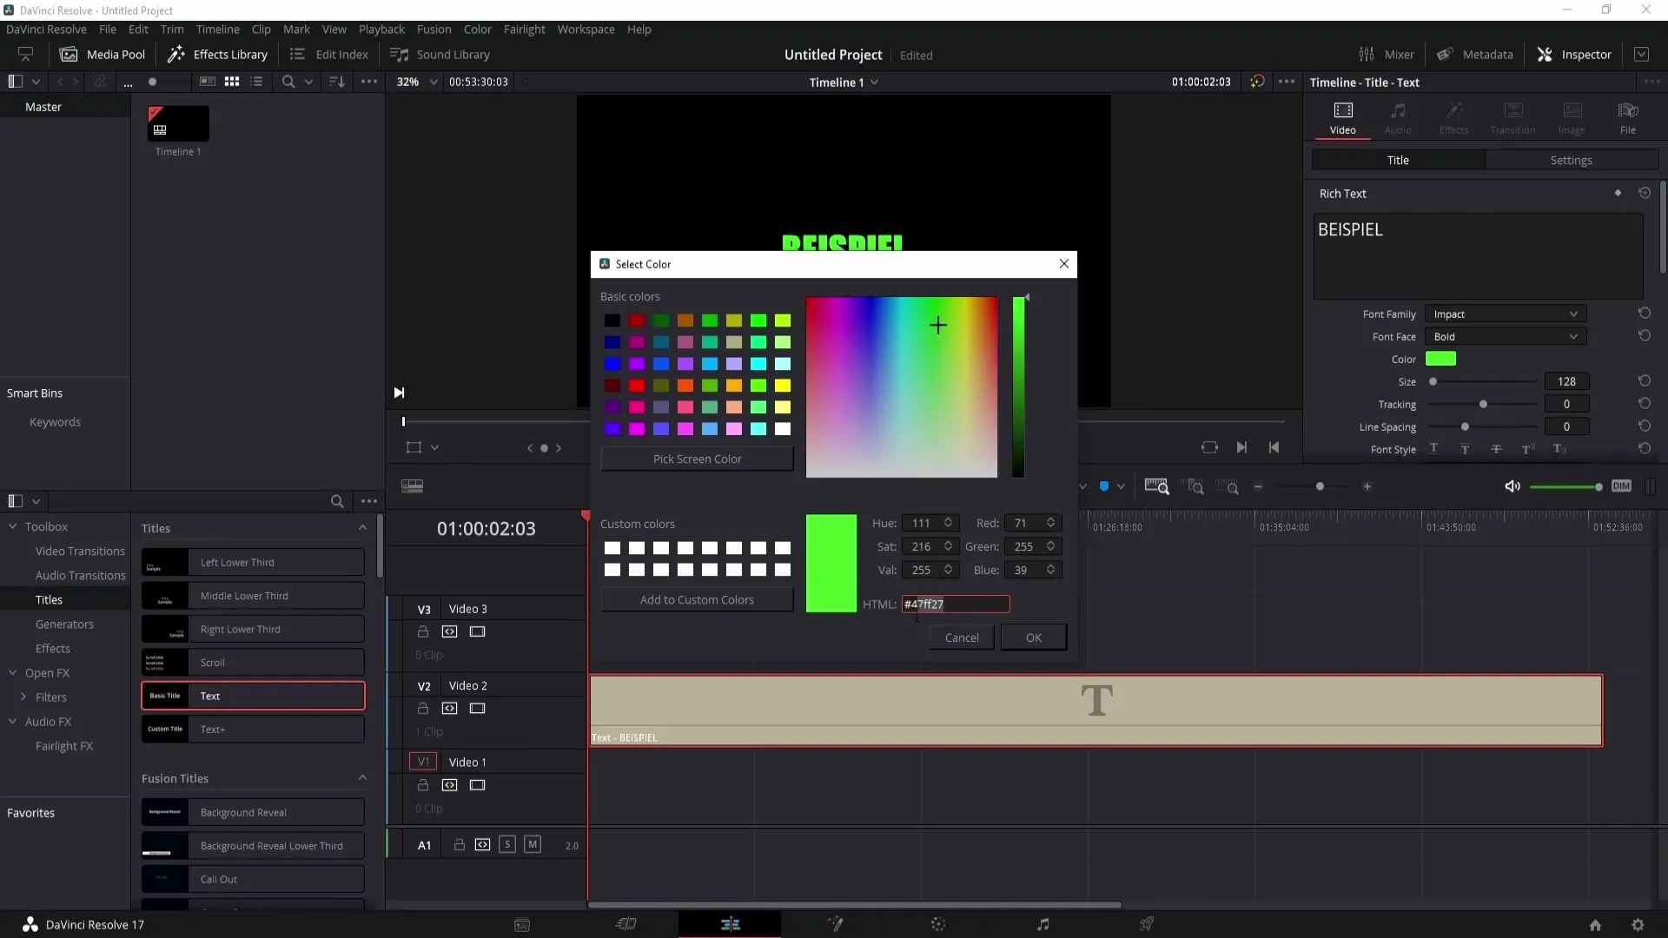Toggle solo on Audio 1 track
This screenshot has width=1668, height=938.
(x=506, y=844)
